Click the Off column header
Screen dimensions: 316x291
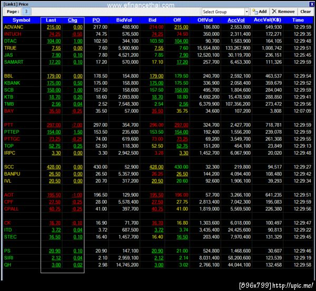[x=177, y=20]
